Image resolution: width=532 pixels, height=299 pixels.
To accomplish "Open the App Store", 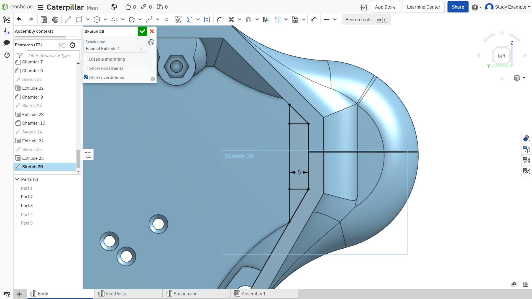I will tap(385, 7).
